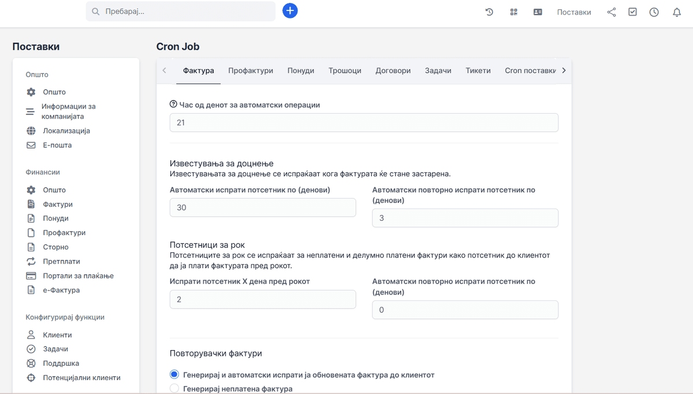The width and height of the screenshot is (693, 394).
Task: Switch to the Понуди tab
Action: (x=301, y=70)
